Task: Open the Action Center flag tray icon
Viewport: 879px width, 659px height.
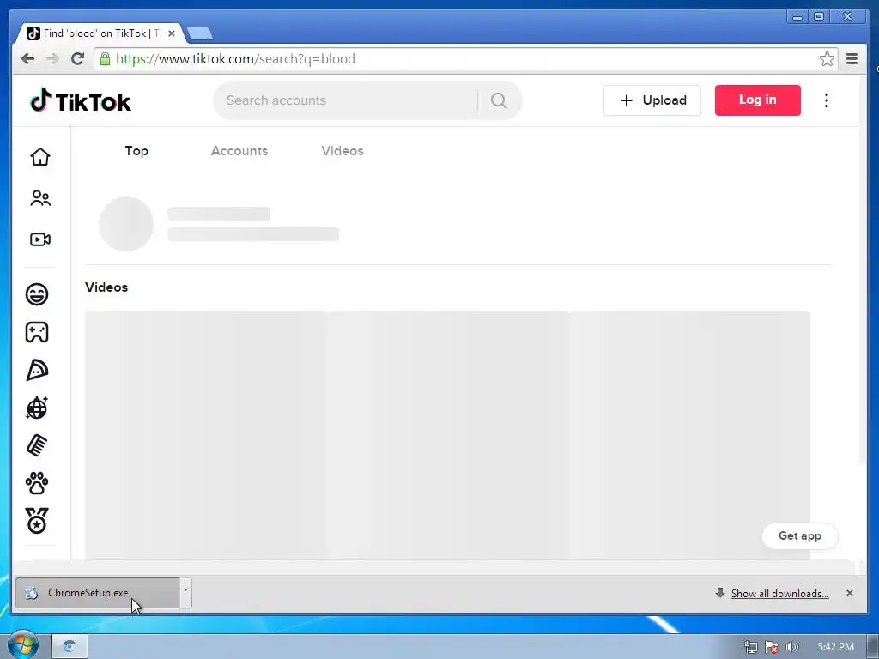Action: (772, 647)
